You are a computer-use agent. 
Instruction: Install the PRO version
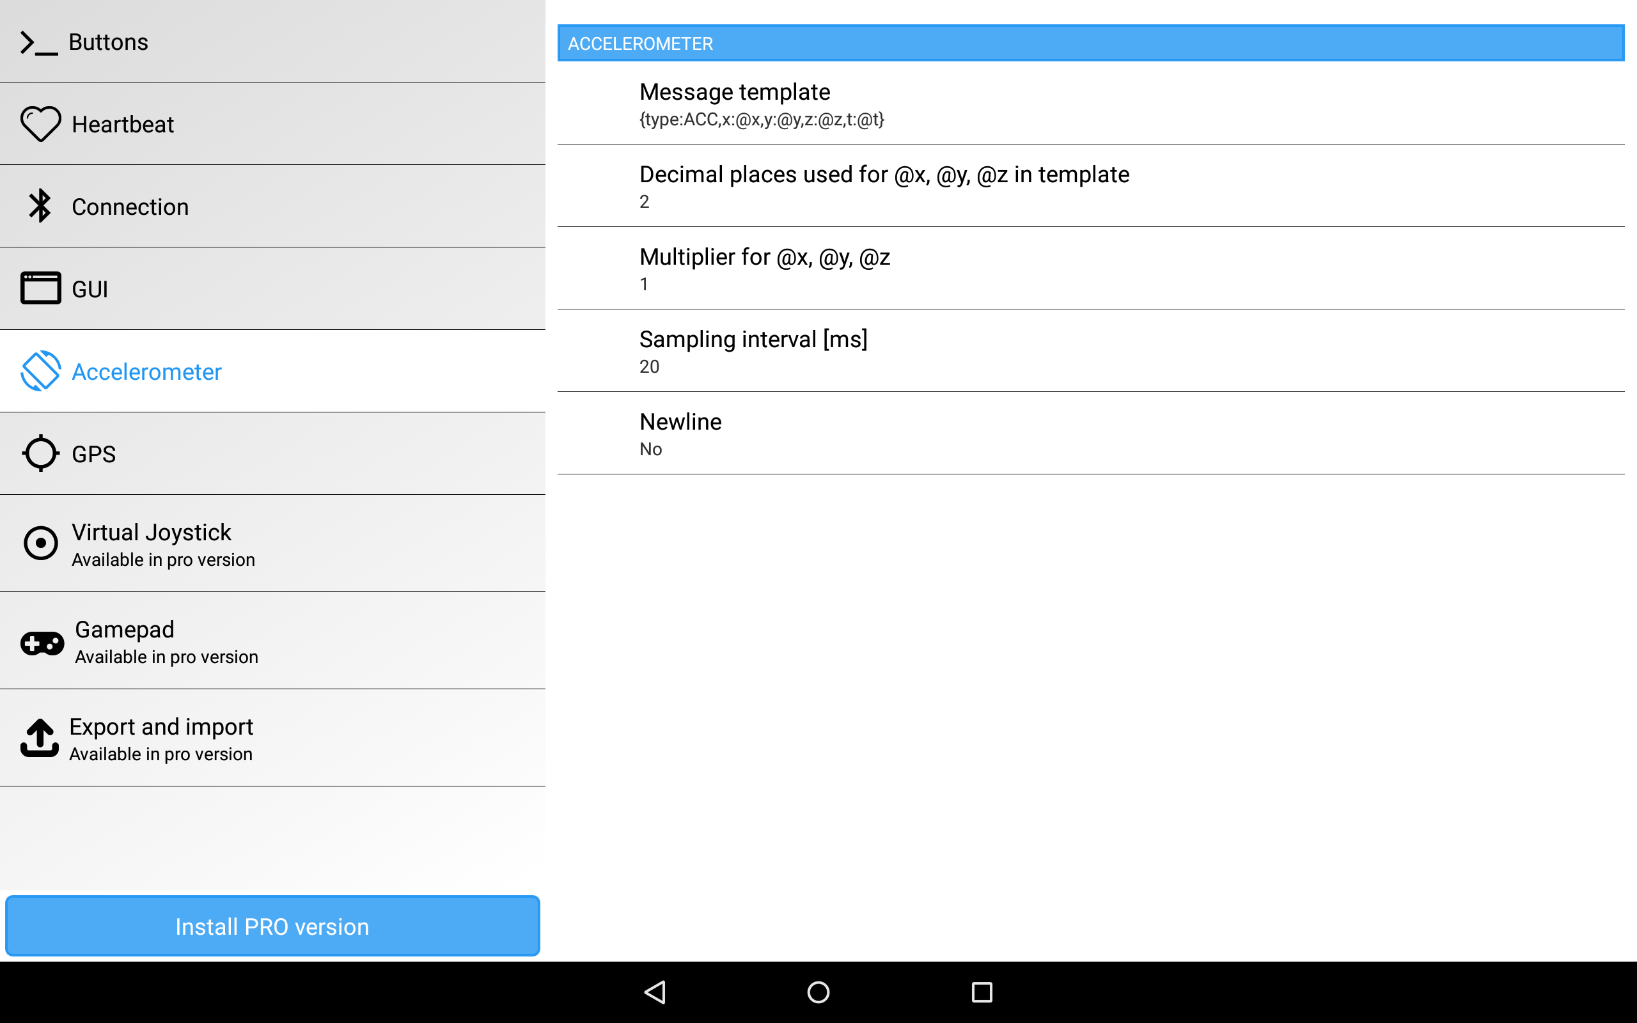click(x=272, y=926)
